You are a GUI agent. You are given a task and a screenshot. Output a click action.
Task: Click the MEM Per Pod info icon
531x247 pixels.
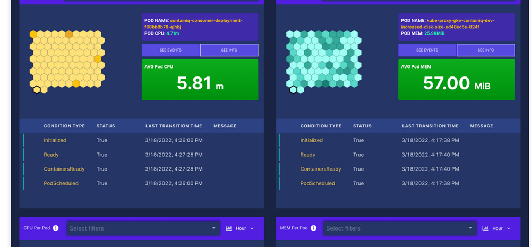click(x=314, y=228)
